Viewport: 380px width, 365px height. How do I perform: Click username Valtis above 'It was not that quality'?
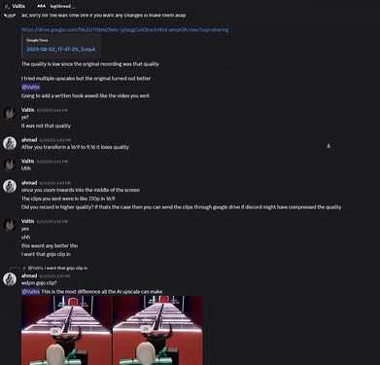pyautogui.click(x=27, y=110)
